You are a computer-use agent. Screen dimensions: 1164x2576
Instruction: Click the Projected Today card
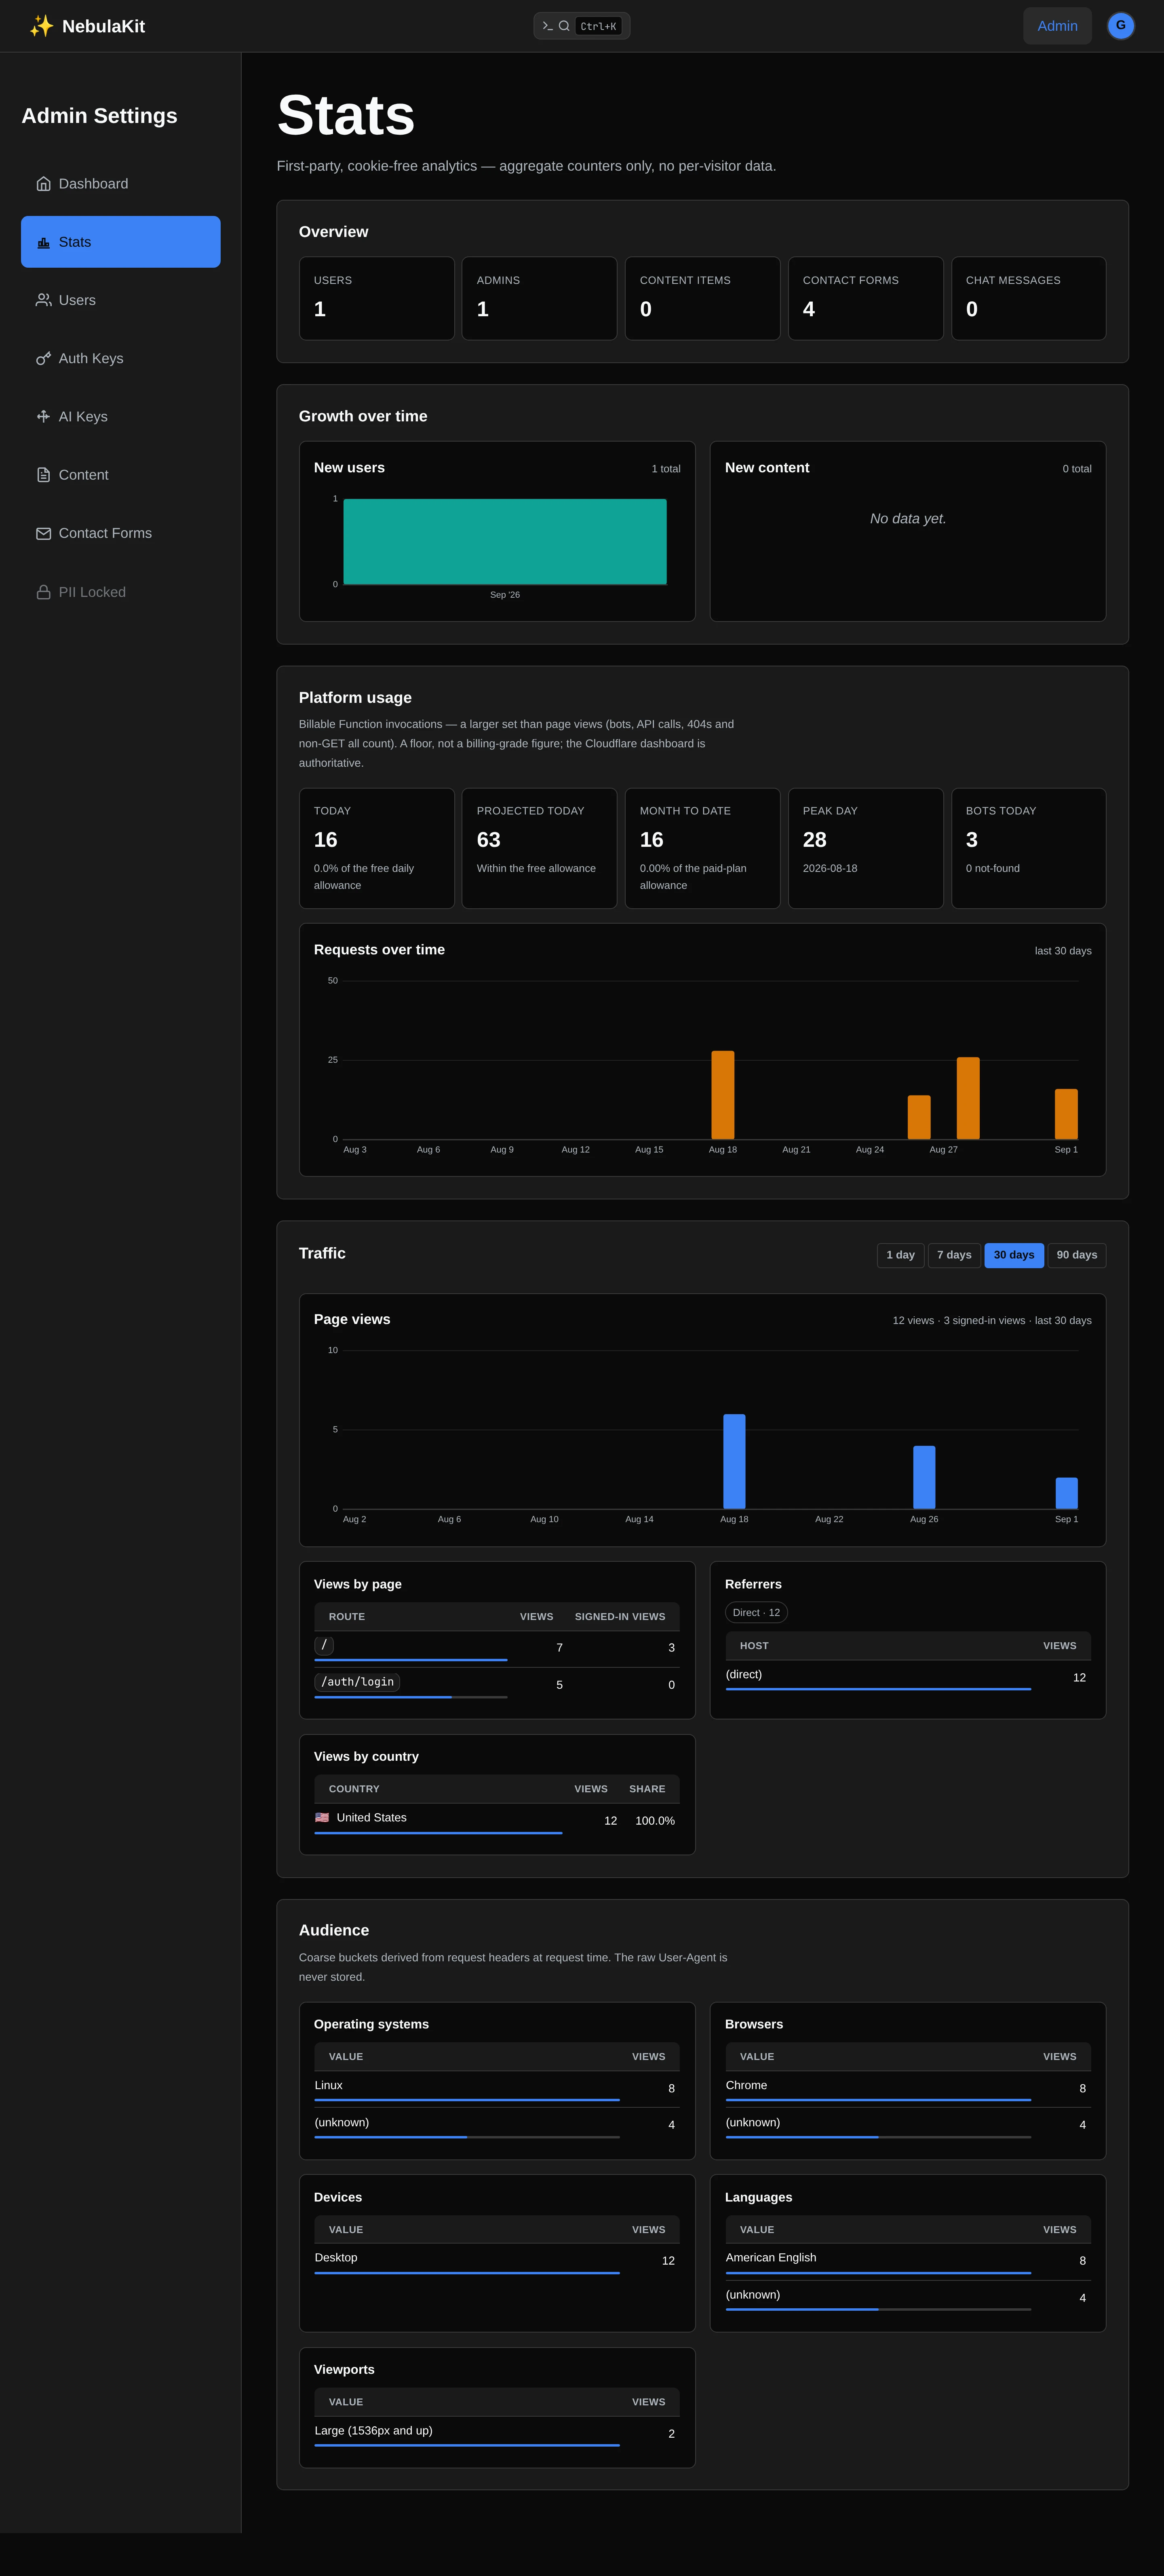point(540,848)
